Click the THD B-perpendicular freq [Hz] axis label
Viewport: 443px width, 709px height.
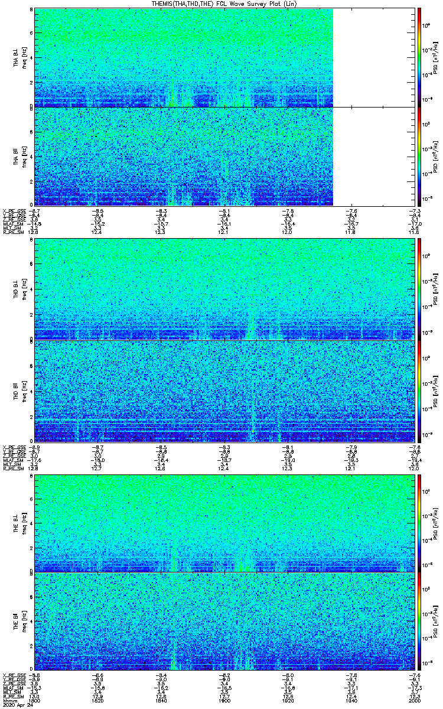click(x=25, y=290)
